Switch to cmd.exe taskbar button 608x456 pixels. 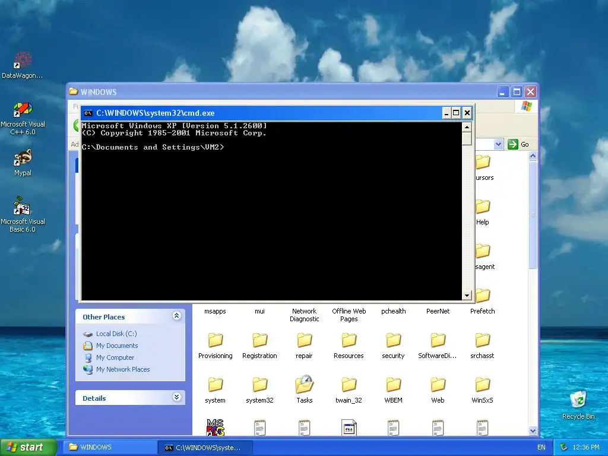pos(206,448)
